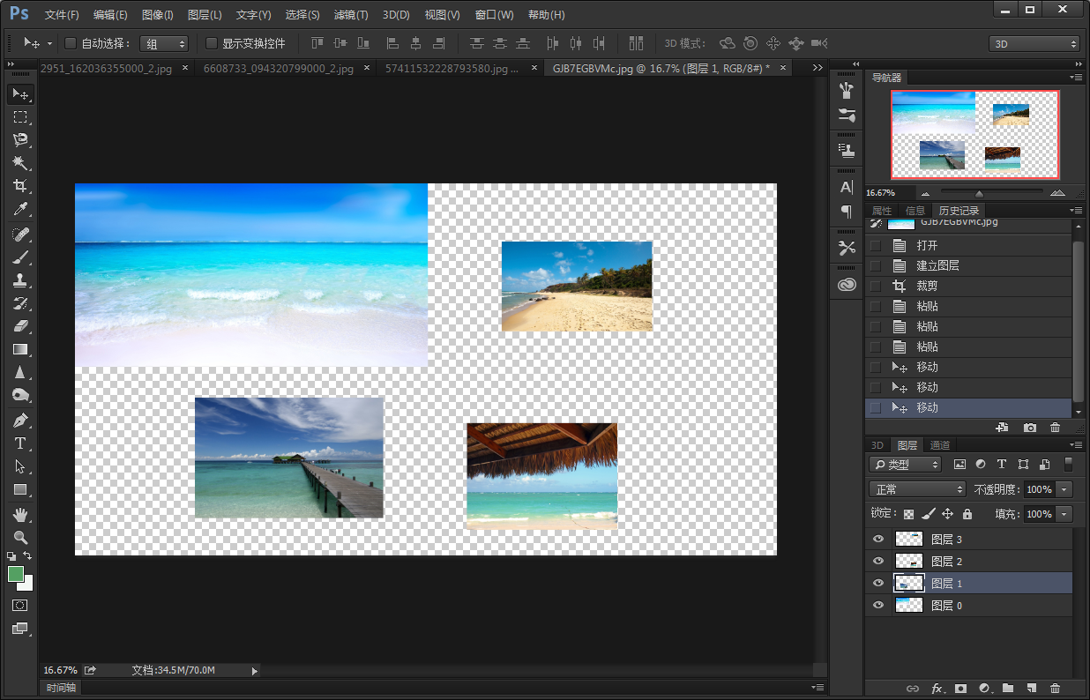Open the blend mode 正常 dropdown
Viewport: 1090px width, 700px height.
pos(917,489)
